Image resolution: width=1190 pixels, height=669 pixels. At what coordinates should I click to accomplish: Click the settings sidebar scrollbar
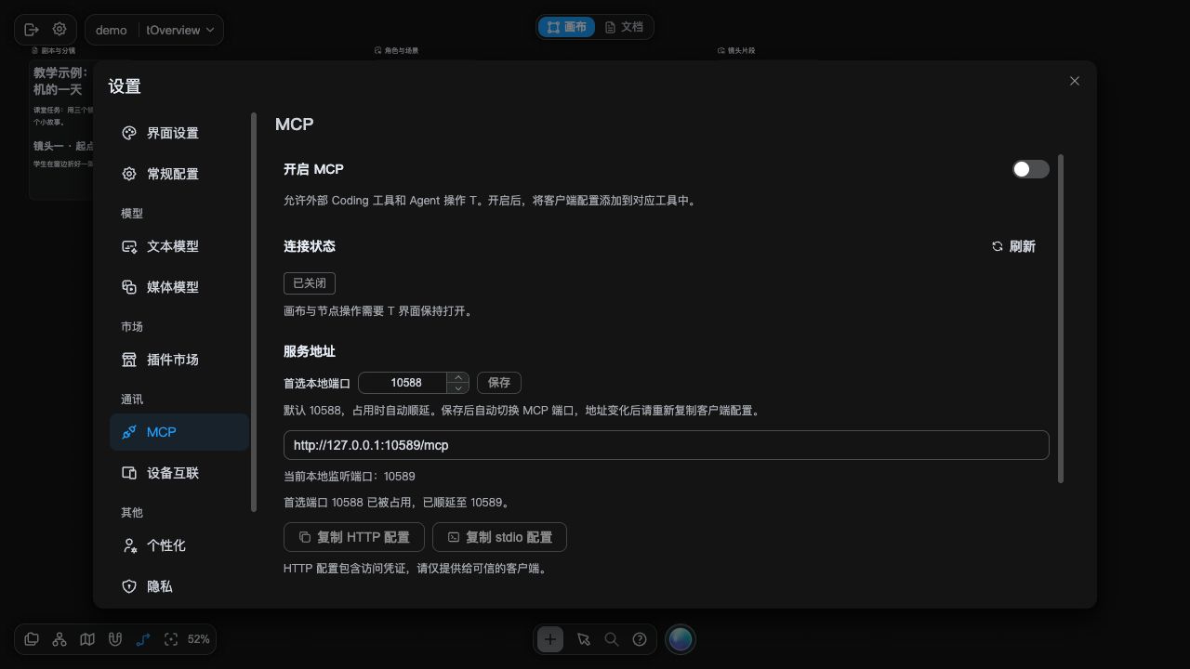tap(254, 311)
